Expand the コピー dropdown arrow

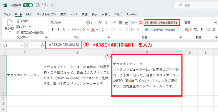pyautogui.click(x=30, y=26)
